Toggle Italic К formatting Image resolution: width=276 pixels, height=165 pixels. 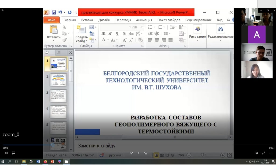click(110, 34)
